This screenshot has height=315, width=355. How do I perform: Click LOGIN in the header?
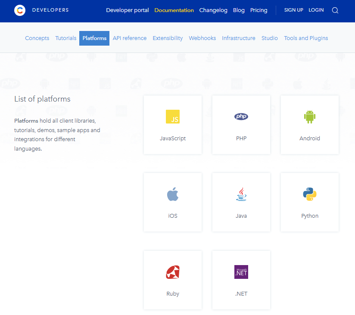[316, 10]
